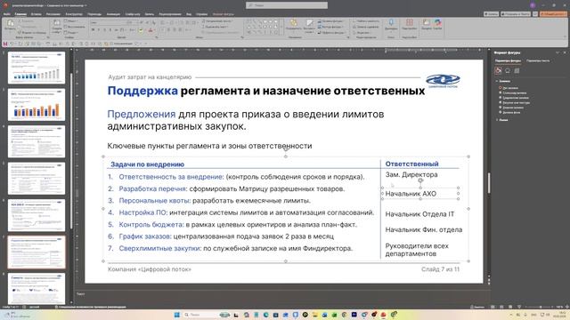Viewport: 570px width, 320px height.
Task: Click the bullets list icon
Action: (x=163, y=22)
